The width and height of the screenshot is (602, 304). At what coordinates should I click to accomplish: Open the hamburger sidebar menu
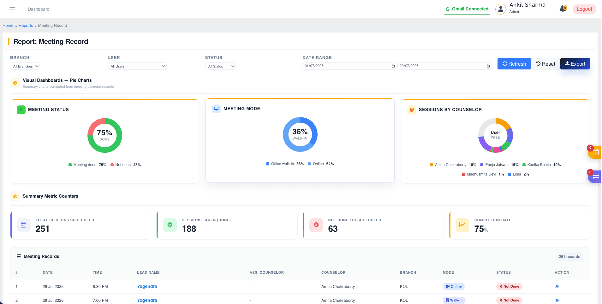pyautogui.click(x=12, y=9)
